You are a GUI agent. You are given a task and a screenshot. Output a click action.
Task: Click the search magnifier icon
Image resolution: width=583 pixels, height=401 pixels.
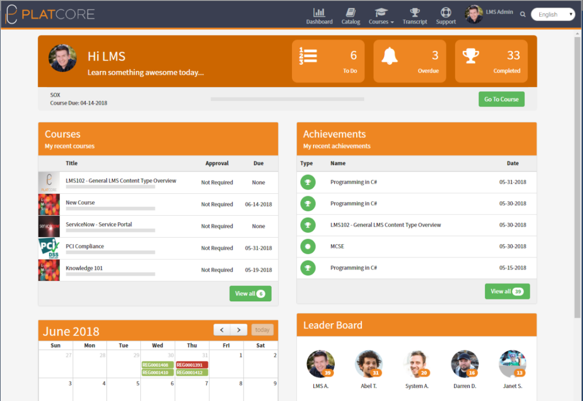pos(523,15)
